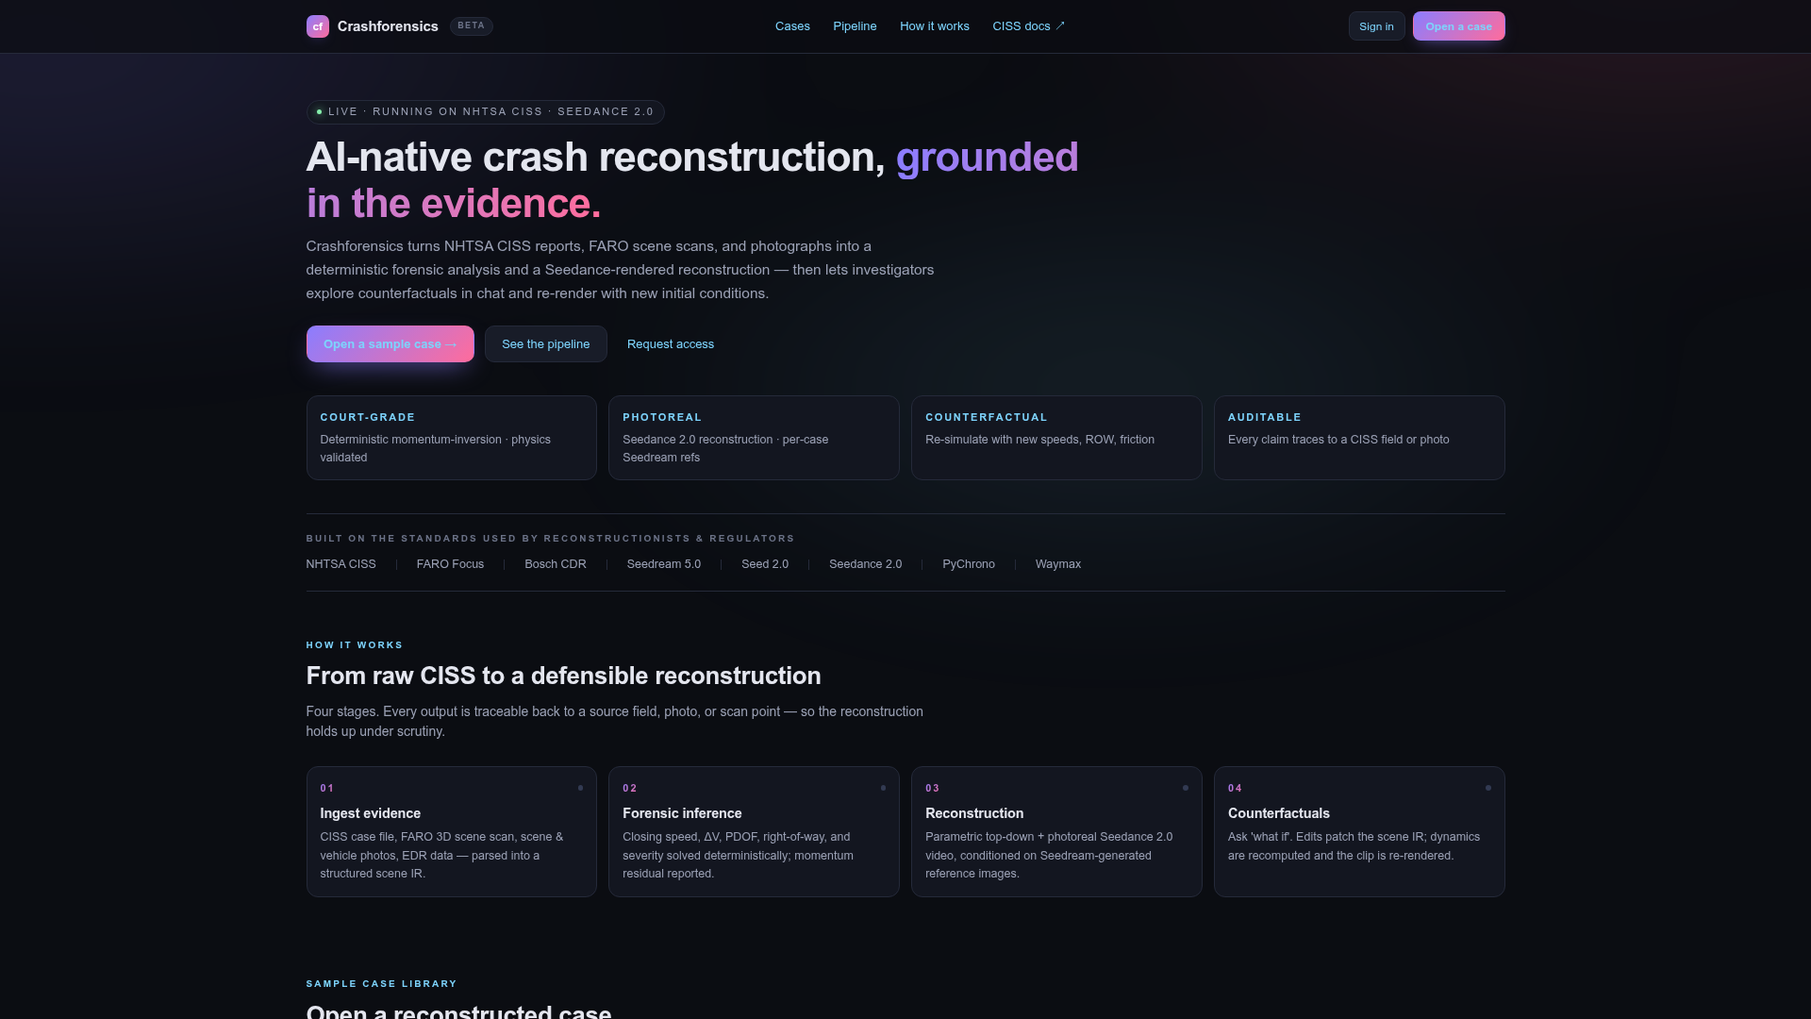This screenshot has width=1811, height=1019.
Task: Click the AI-native crash reconstruction headline
Action: point(692,180)
